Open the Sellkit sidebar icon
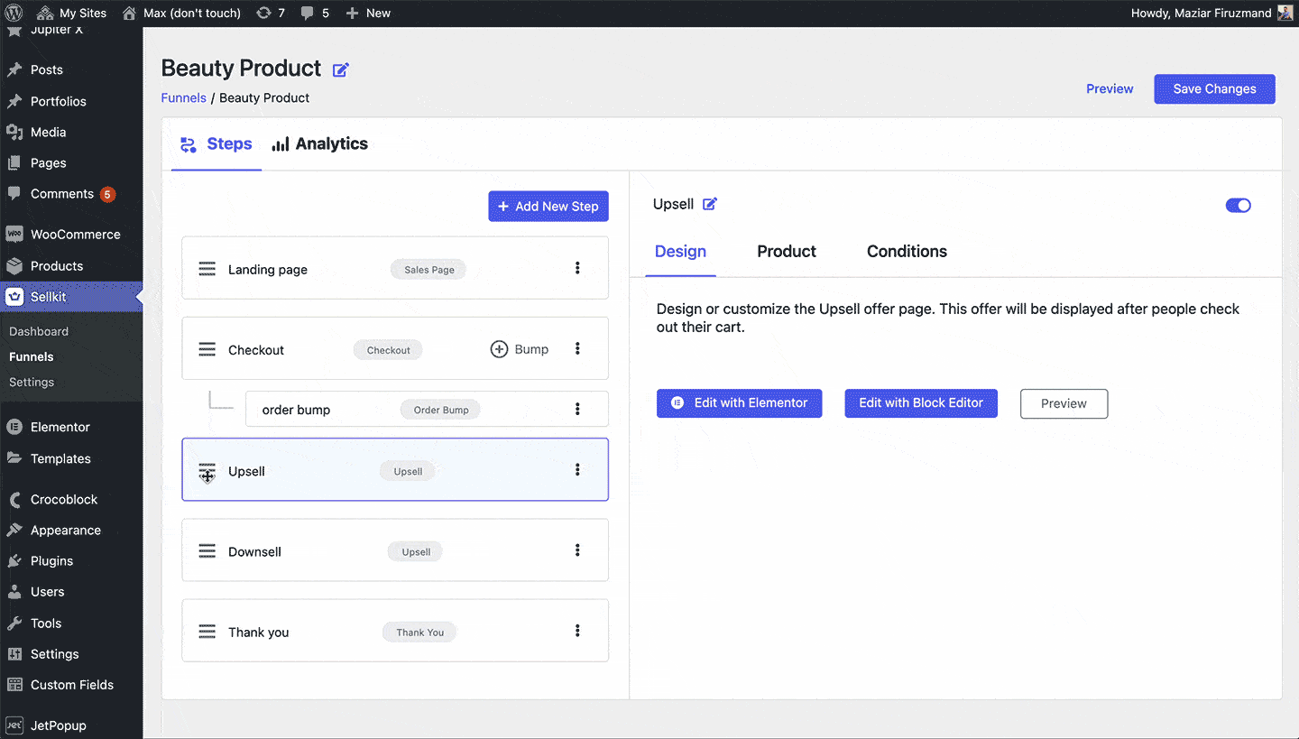 click(x=15, y=296)
